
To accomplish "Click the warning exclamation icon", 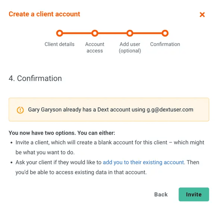I will [20, 110].
